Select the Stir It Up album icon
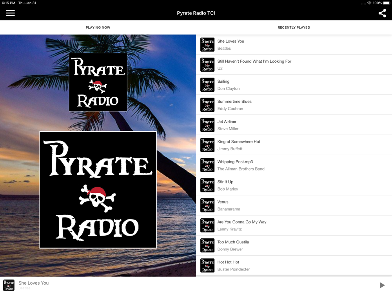Viewport: 392px width, 294px height. point(207,185)
